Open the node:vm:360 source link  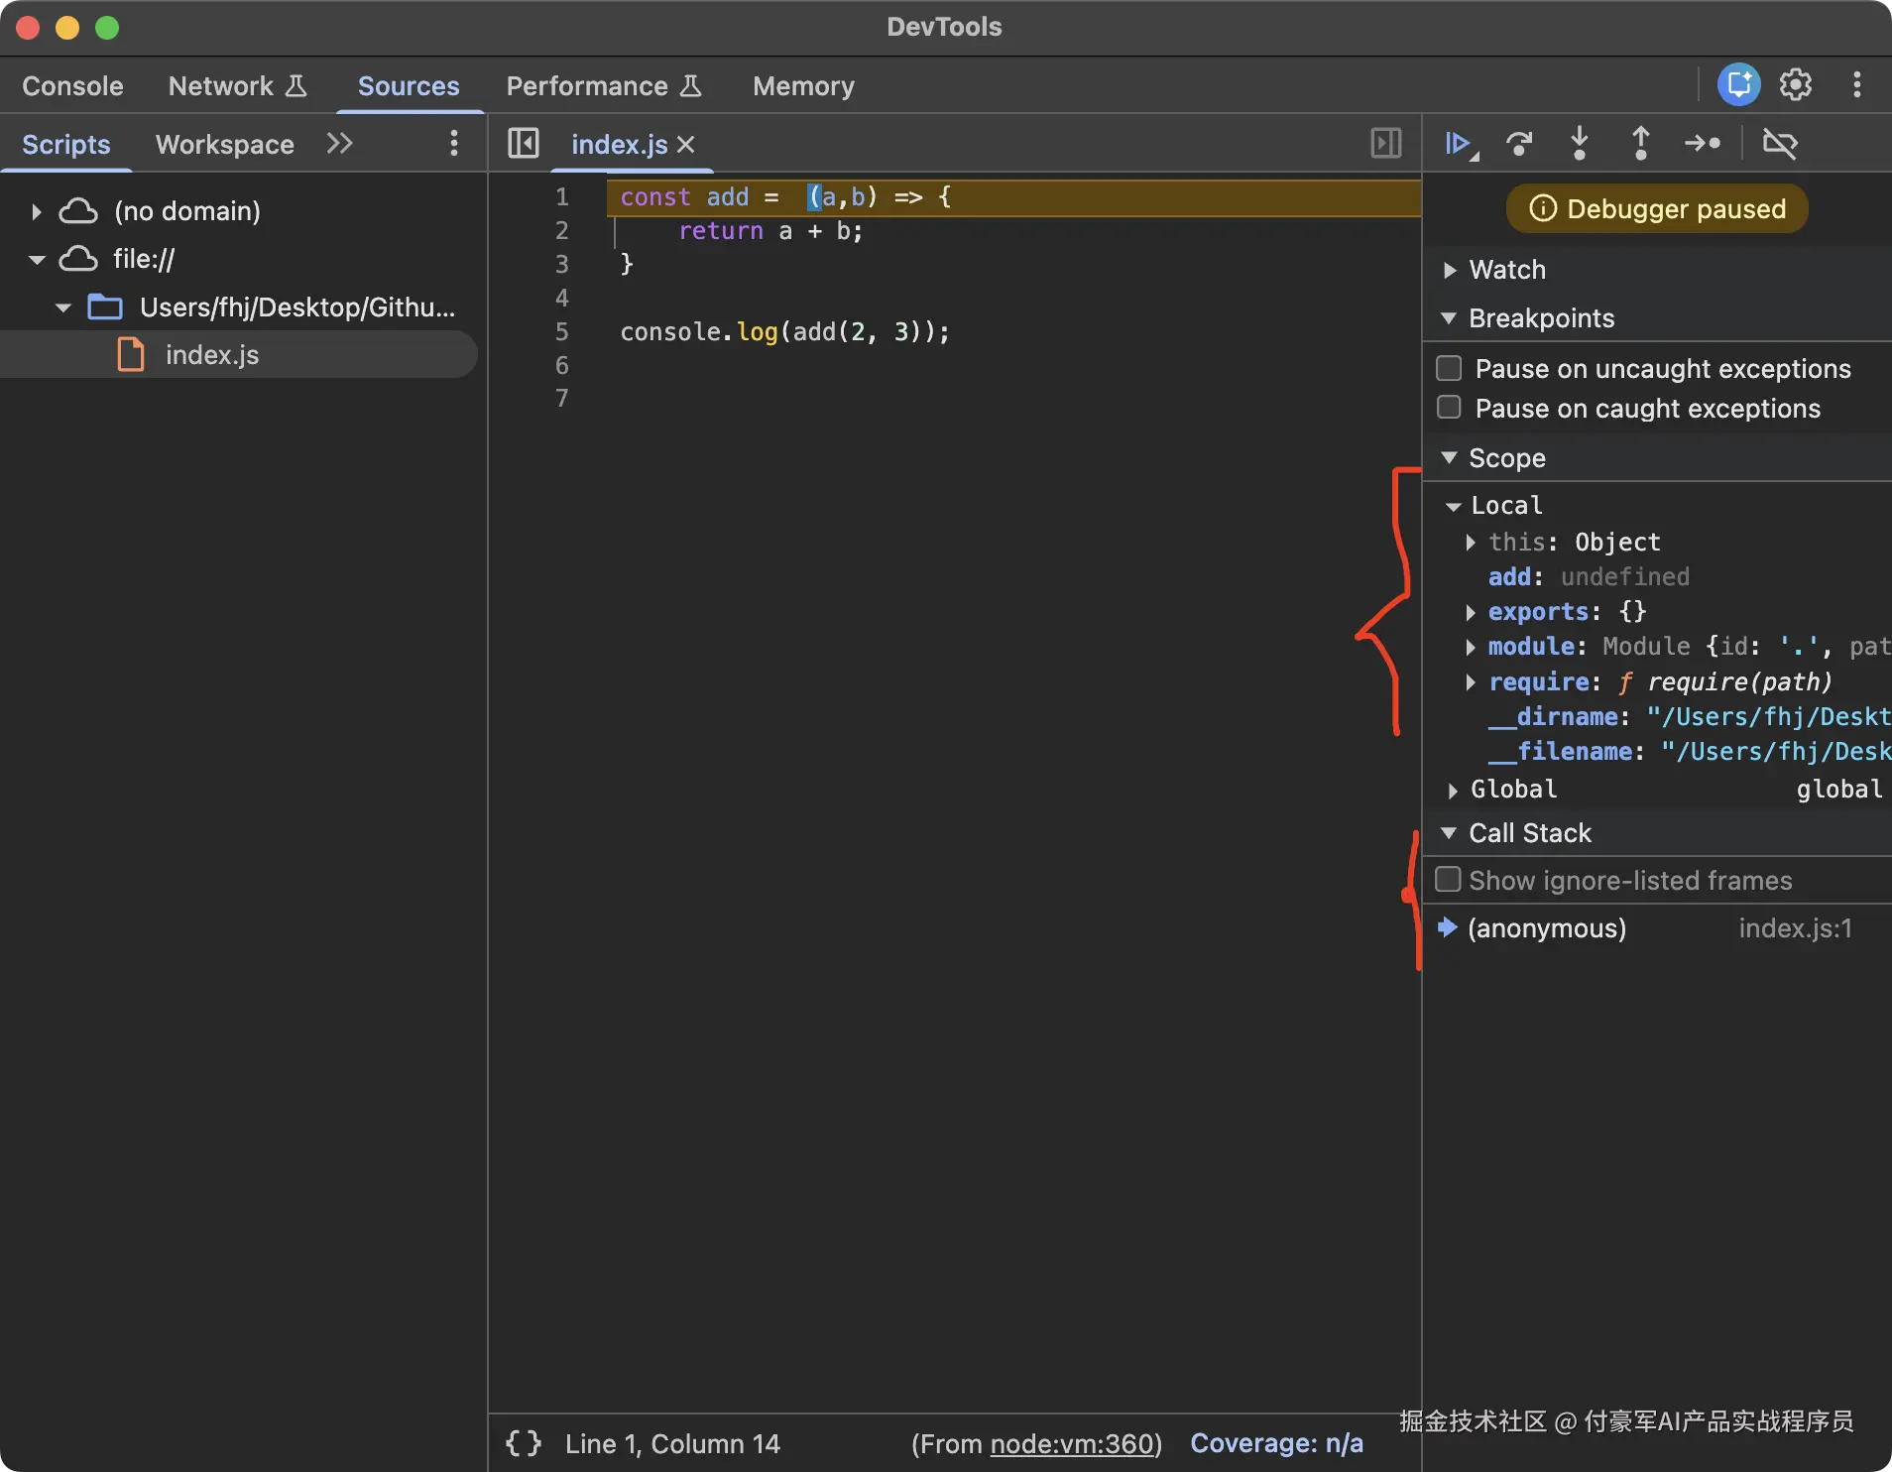coord(1073,1444)
